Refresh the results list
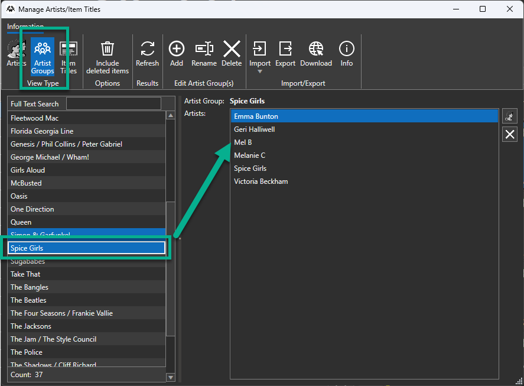 click(147, 54)
